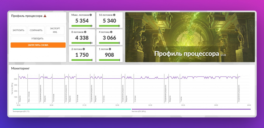Click the green bar under score 1 750
Screen dimensions: 264x128
pos(82,60)
